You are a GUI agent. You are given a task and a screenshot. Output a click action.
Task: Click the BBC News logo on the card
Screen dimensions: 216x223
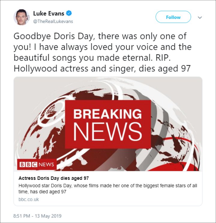[37, 165]
